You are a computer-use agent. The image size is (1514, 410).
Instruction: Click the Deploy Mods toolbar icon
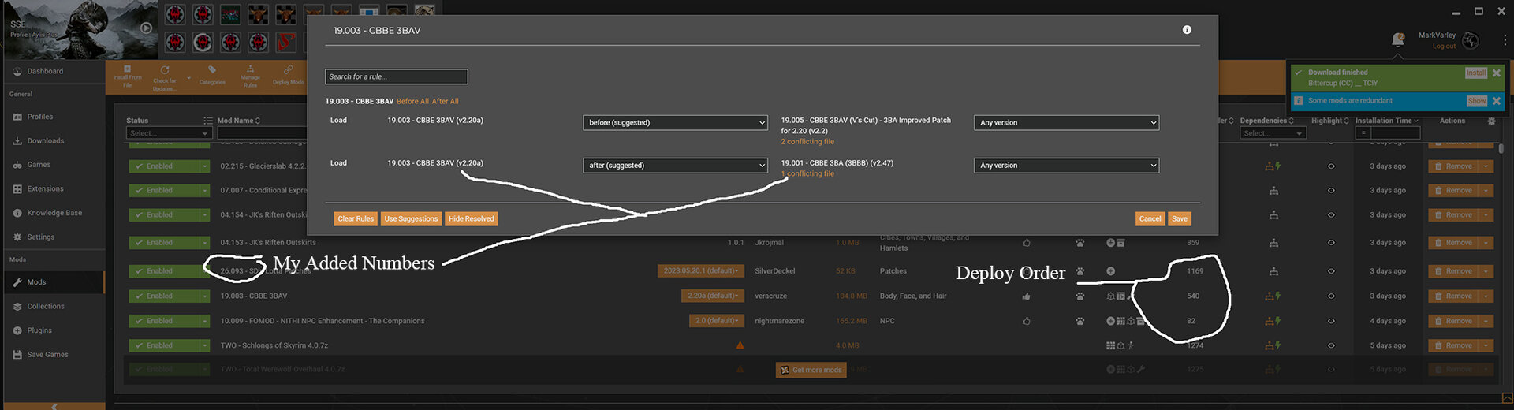(x=288, y=76)
